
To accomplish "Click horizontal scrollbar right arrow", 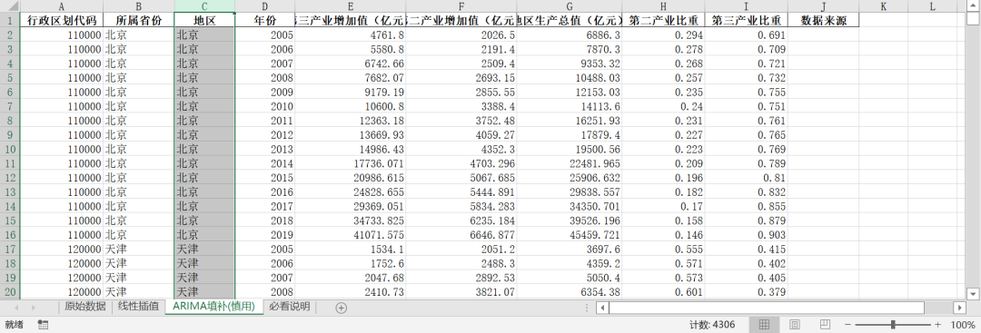I will pos(960,308).
